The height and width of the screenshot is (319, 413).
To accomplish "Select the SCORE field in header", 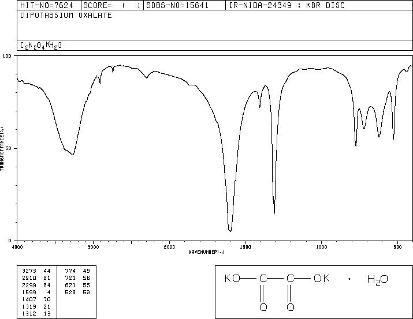I will 112,5.
